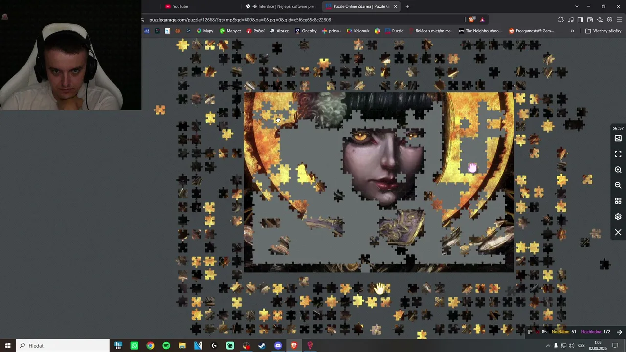Open Leo AI sparkle icon

click(600, 20)
